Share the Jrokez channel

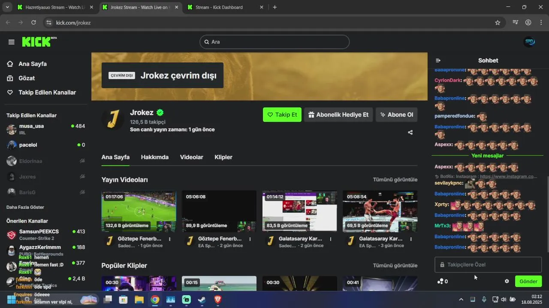click(x=410, y=132)
